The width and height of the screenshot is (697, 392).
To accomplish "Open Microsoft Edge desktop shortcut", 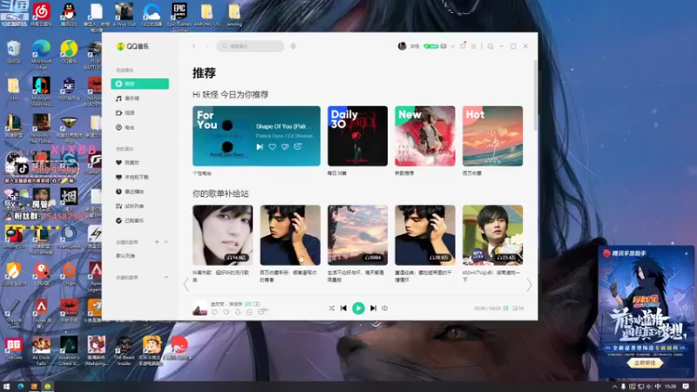I will pos(41,55).
